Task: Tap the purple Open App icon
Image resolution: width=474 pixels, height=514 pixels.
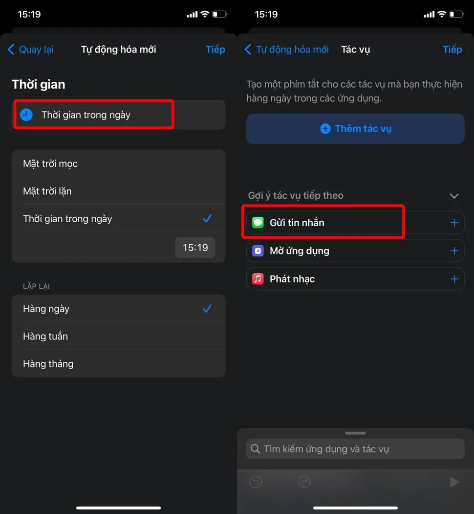Action: click(x=258, y=251)
